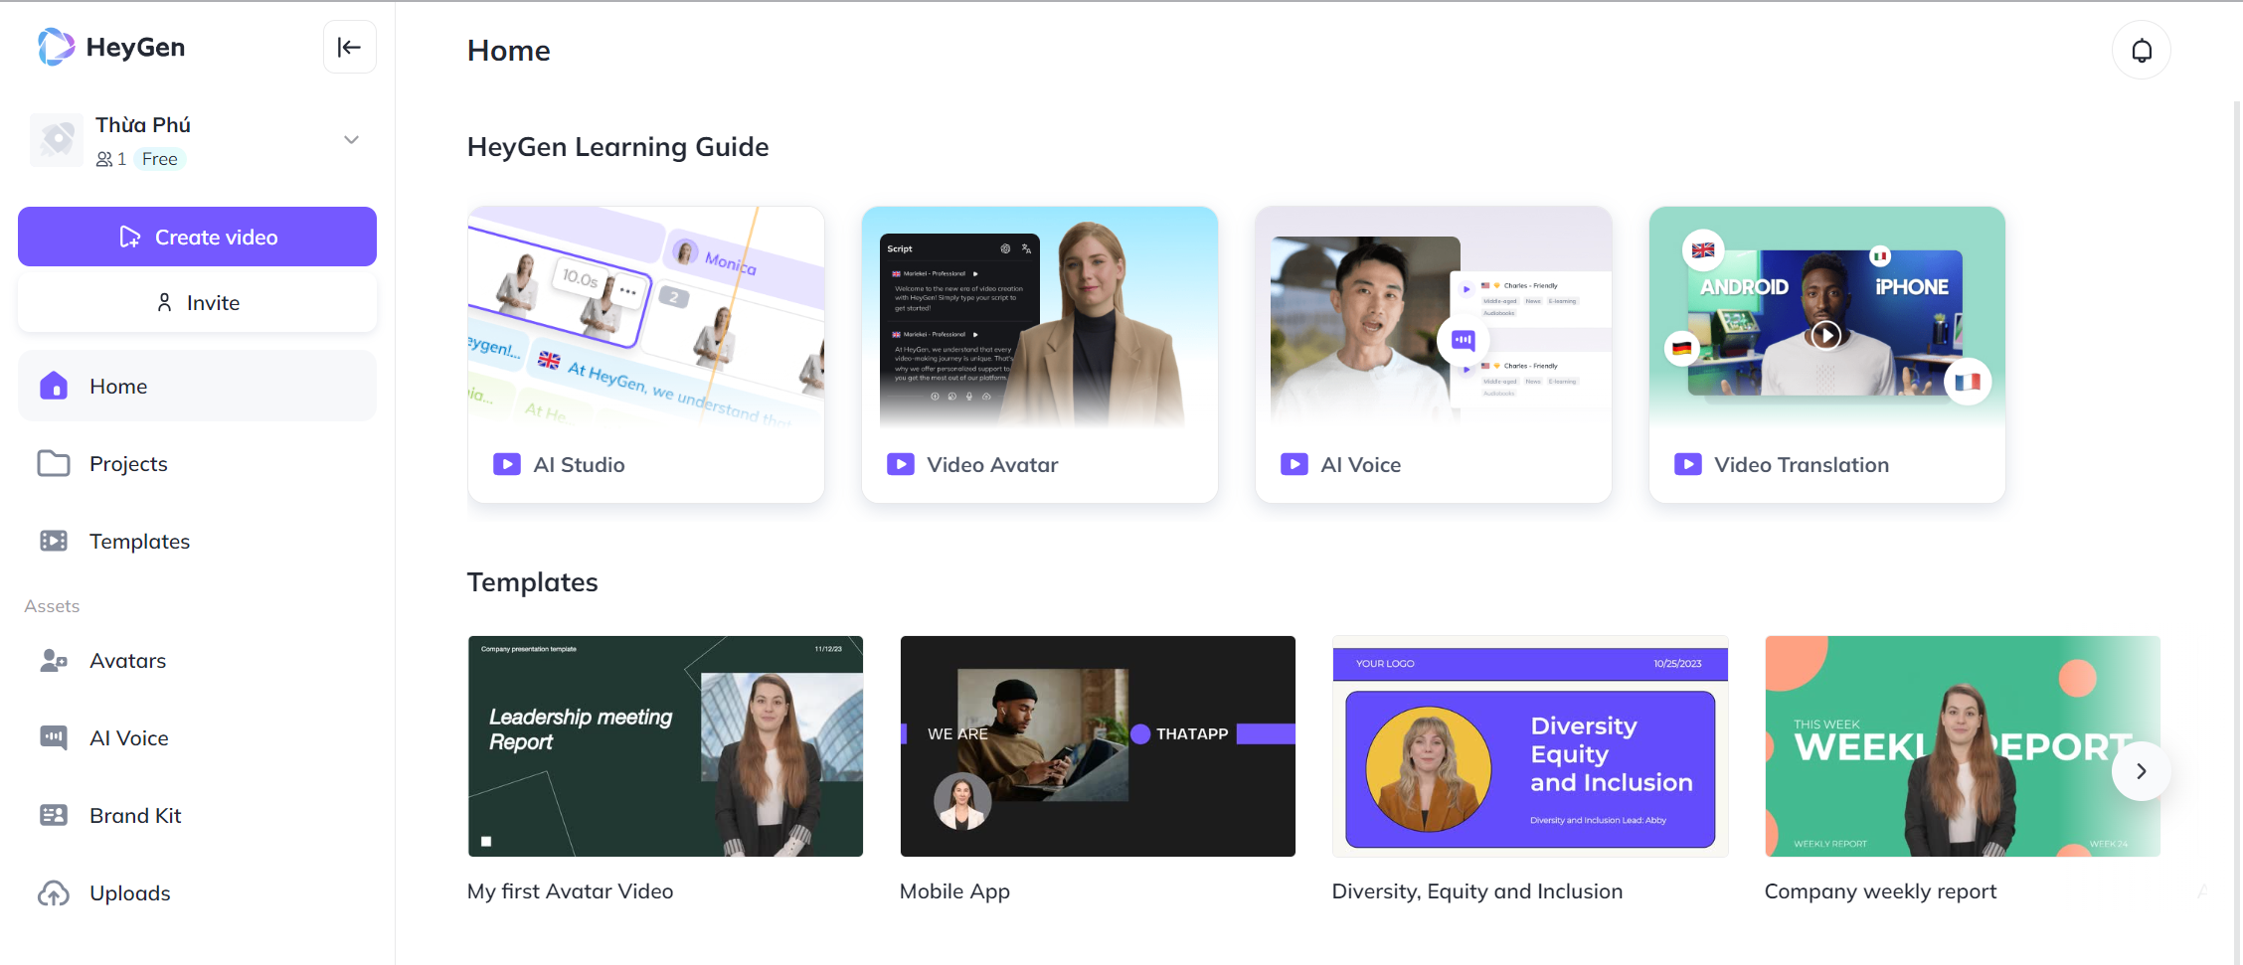Select Home in the sidebar
The width and height of the screenshot is (2243, 965).
[x=197, y=386]
